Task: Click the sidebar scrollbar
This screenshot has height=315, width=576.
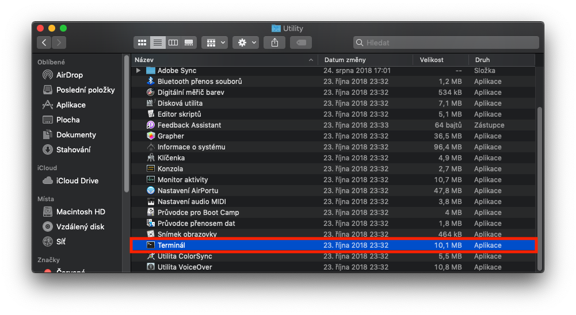Action: pos(127,124)
